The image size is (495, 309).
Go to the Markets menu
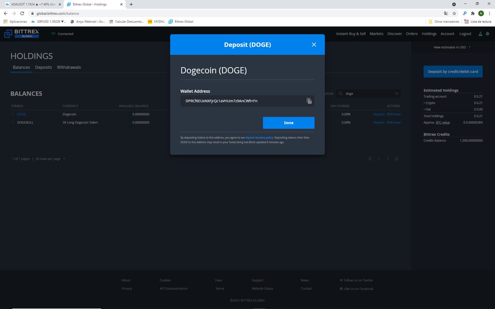point(376,34)
